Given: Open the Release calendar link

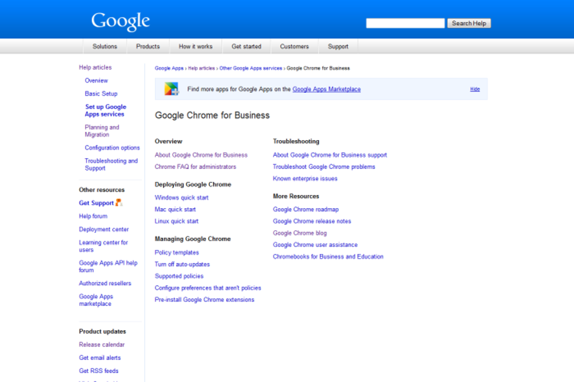Looking at the screenshot, I should [x=102, y=345].
